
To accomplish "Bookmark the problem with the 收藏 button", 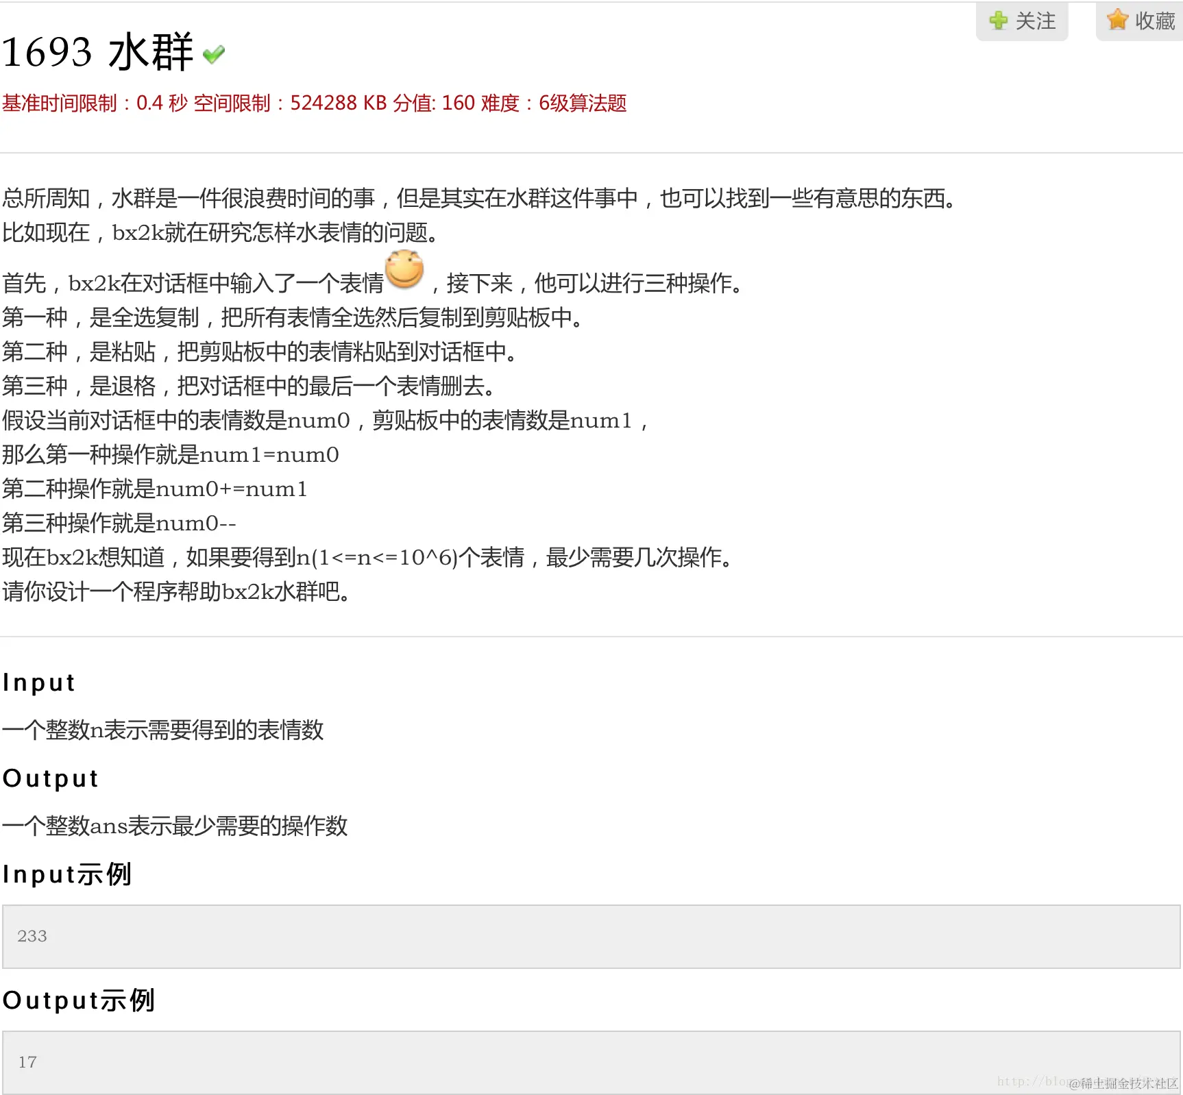I will point(1141,21).
